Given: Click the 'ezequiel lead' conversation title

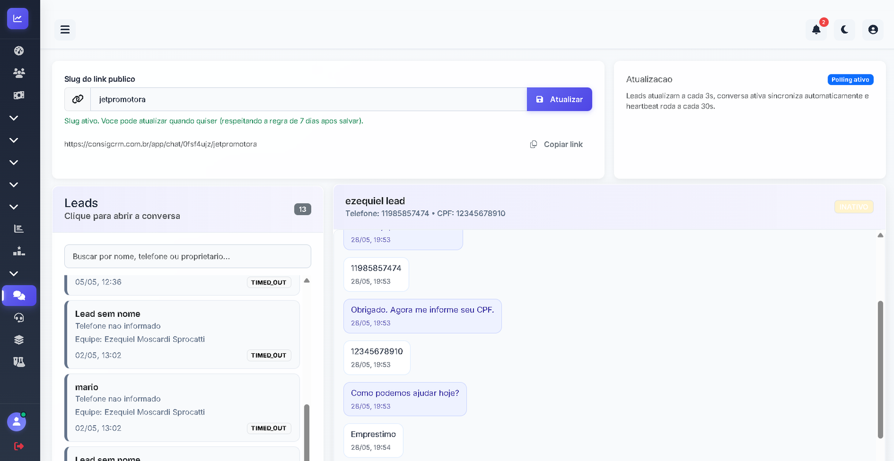Looking at the screenshot, I should pyautogui.click(x=375, y=201).
